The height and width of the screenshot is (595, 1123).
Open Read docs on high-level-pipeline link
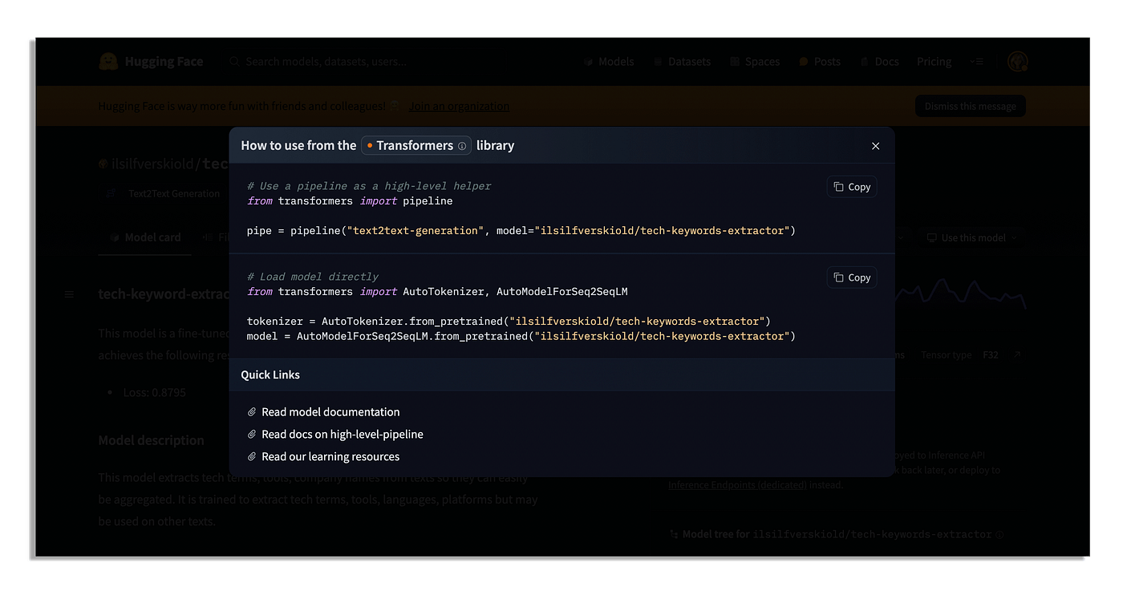[x=343, y=435]
